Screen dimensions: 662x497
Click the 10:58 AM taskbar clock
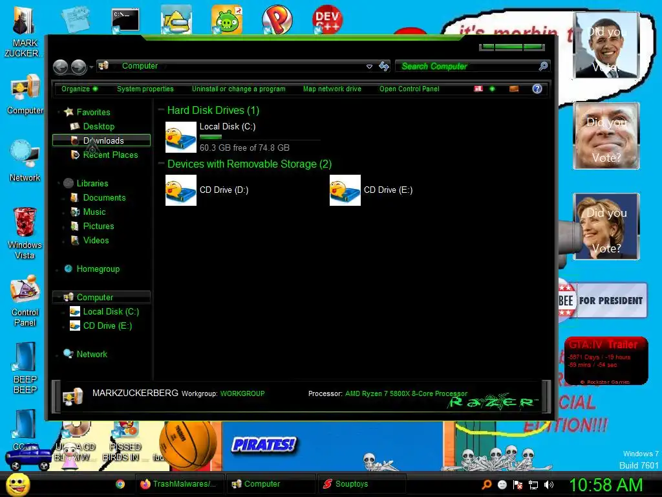[606, 485]
